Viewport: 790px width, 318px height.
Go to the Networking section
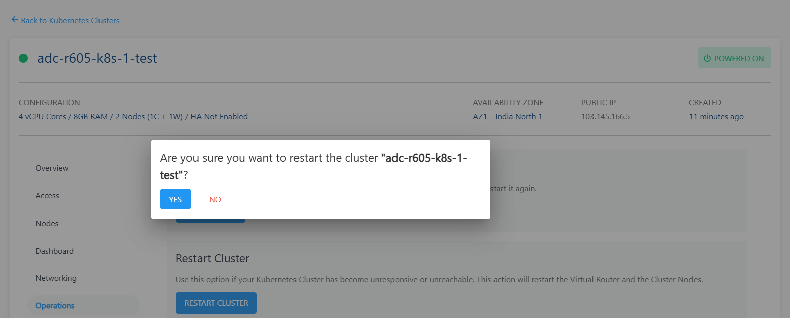pos(56,278)
